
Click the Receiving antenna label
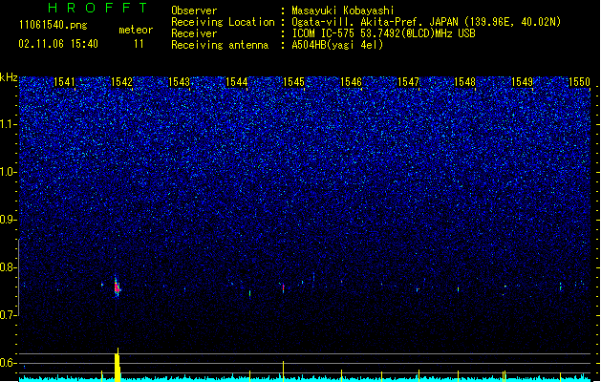pos(220,45)
